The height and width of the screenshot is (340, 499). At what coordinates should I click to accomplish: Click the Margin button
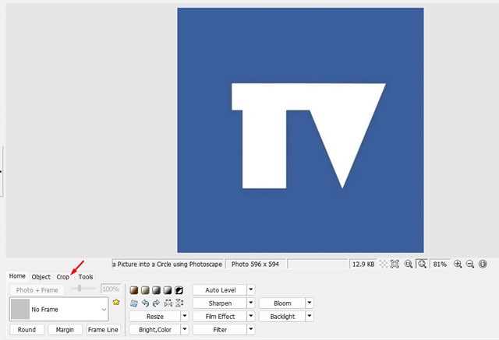click(x=65, y=330)
